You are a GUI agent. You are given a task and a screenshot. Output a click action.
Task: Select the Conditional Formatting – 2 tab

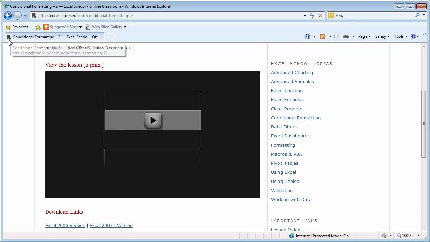pyautogui.click(x=54, y=37)
